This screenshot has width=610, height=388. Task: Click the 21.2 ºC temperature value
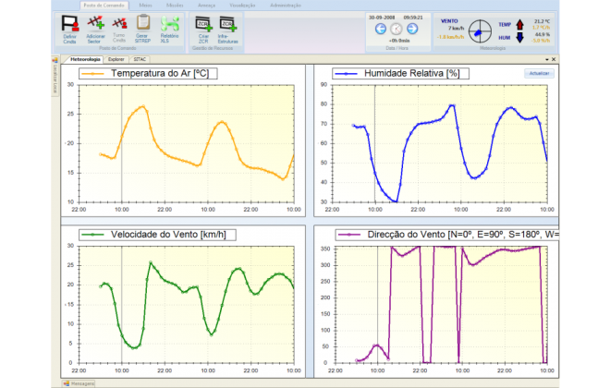(542, 21)
